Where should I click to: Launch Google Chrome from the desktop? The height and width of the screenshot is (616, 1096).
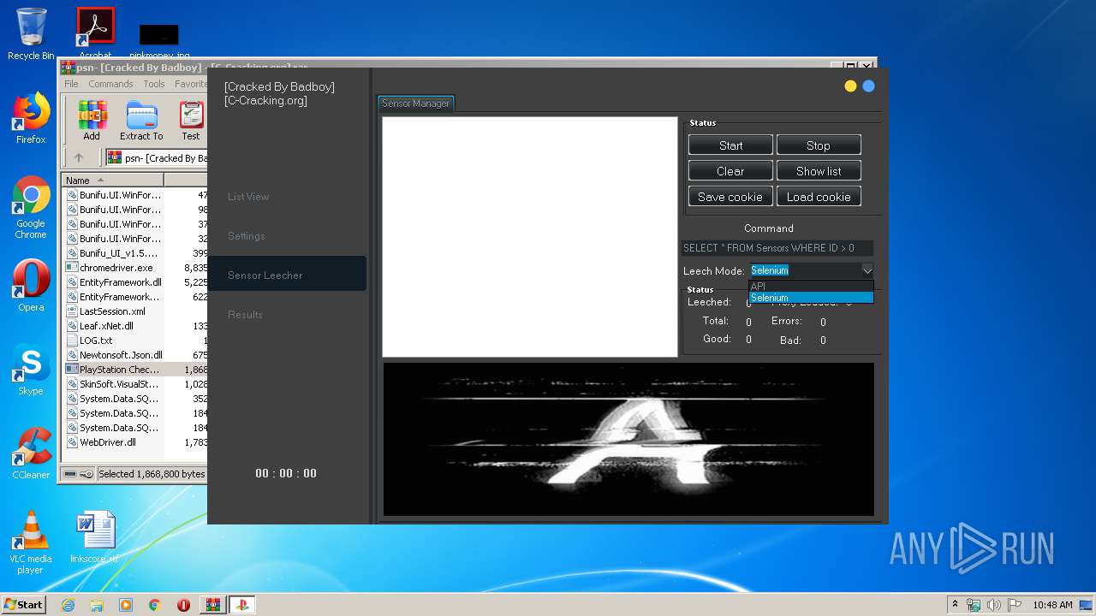pos(31,208)
